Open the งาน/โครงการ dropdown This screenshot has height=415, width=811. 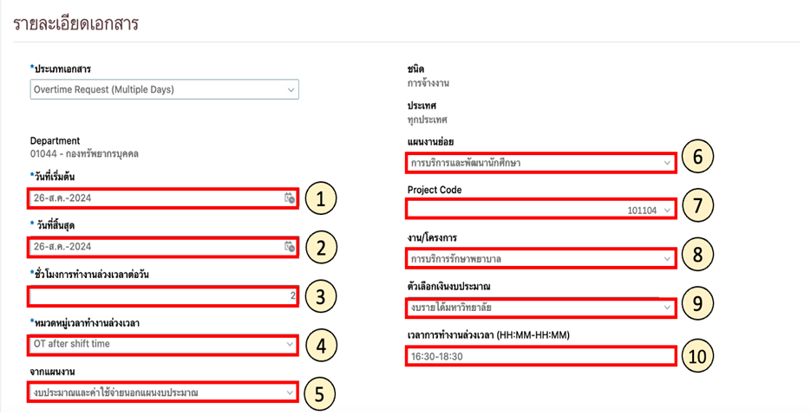pyautogui.click(x=666, y=258)
